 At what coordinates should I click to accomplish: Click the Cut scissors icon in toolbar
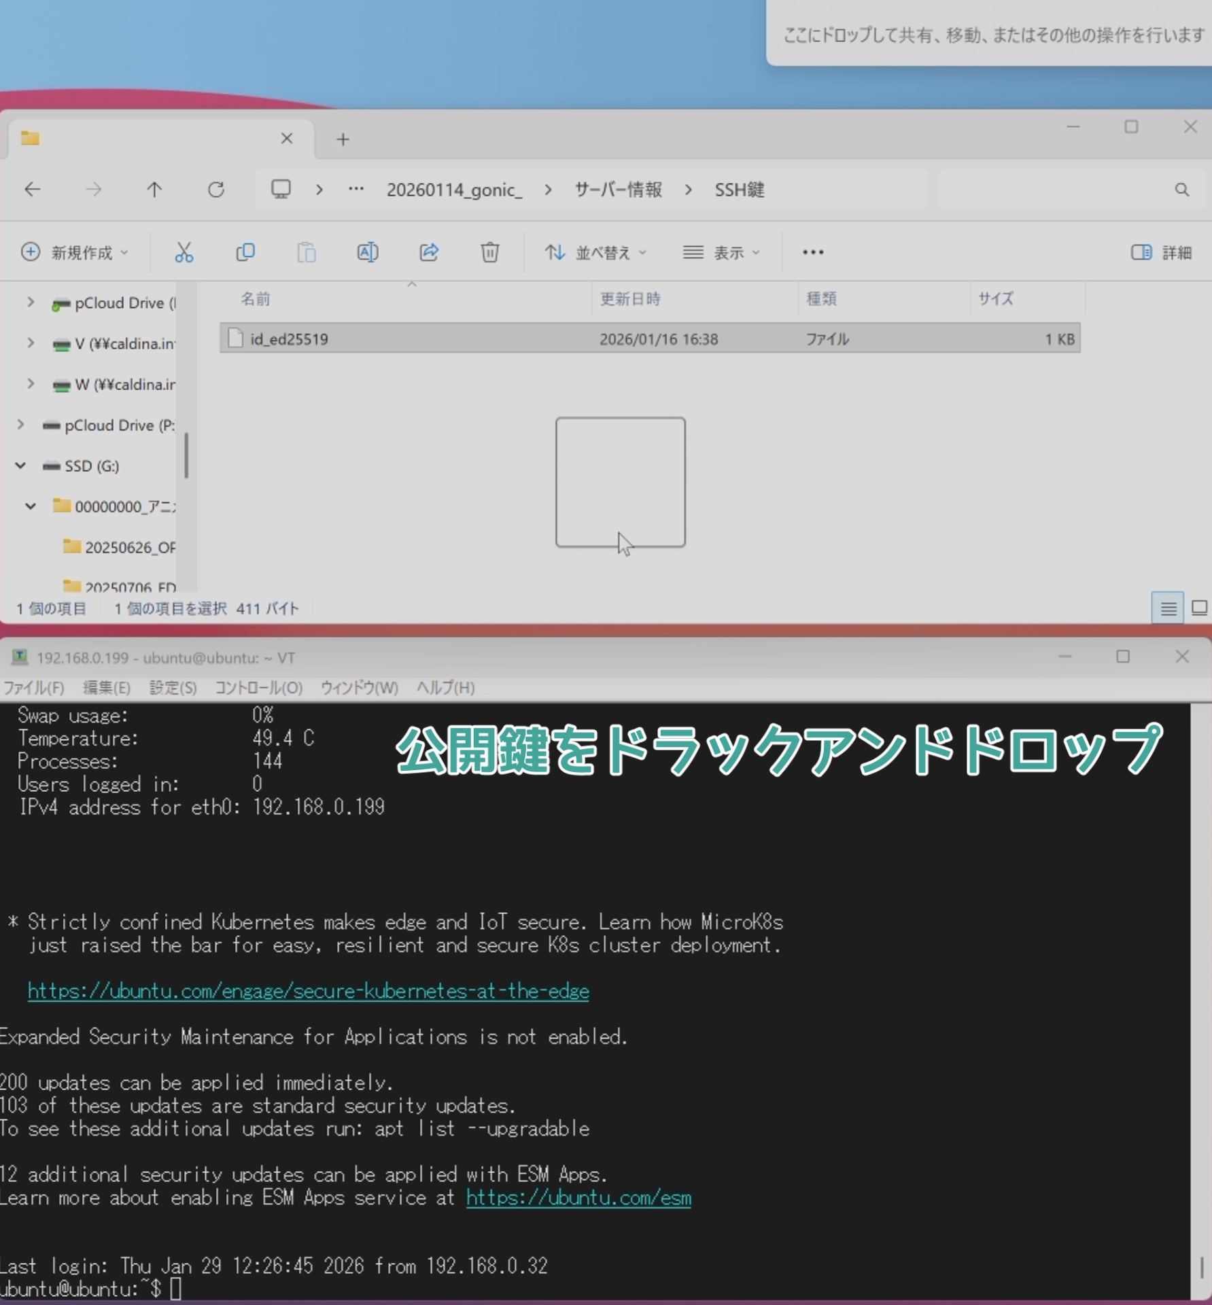tap(184, 253)
